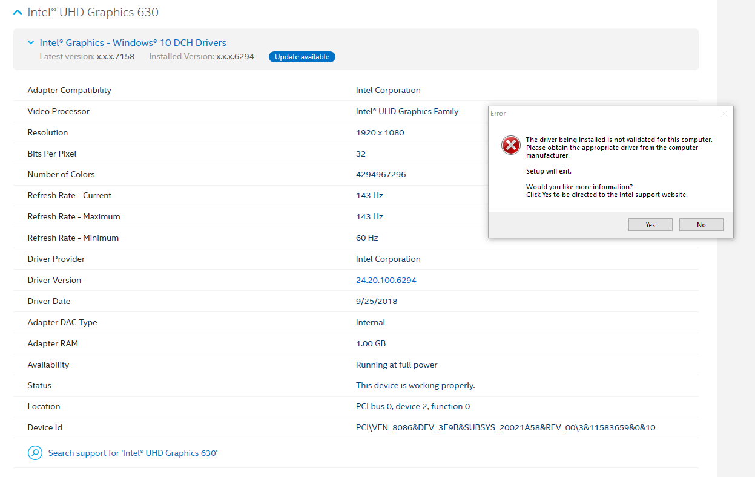Select the 4294967296 colors value
Viewport: 755px width, 477px height.
[381, 174]
